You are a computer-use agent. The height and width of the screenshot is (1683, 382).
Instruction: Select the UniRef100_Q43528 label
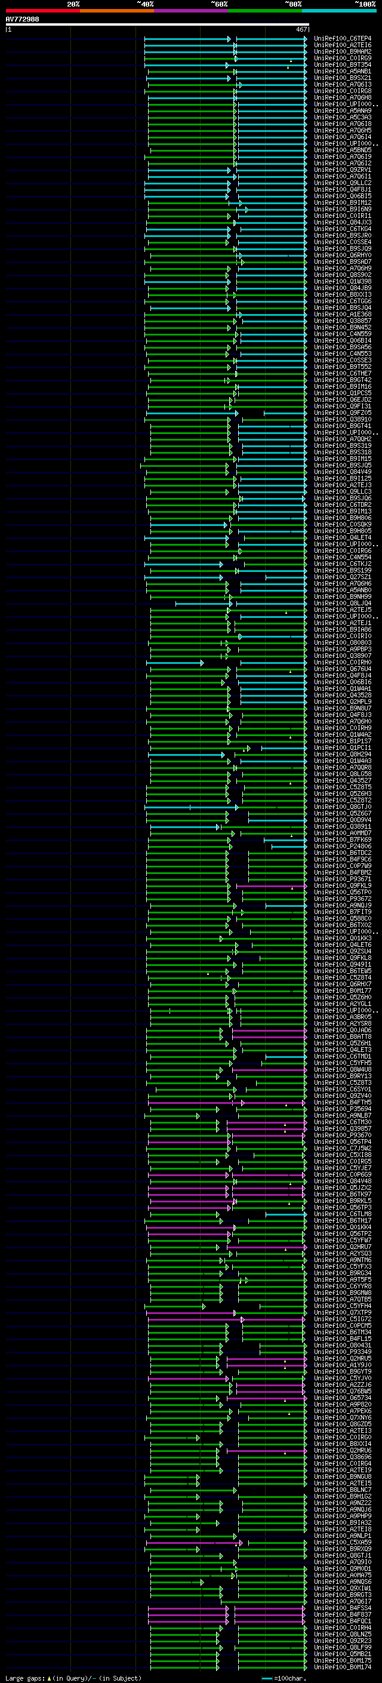click(x=343, y=695)
